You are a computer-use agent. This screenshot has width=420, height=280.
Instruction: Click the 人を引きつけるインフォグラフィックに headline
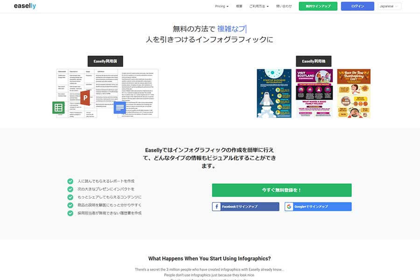[210, 40]
